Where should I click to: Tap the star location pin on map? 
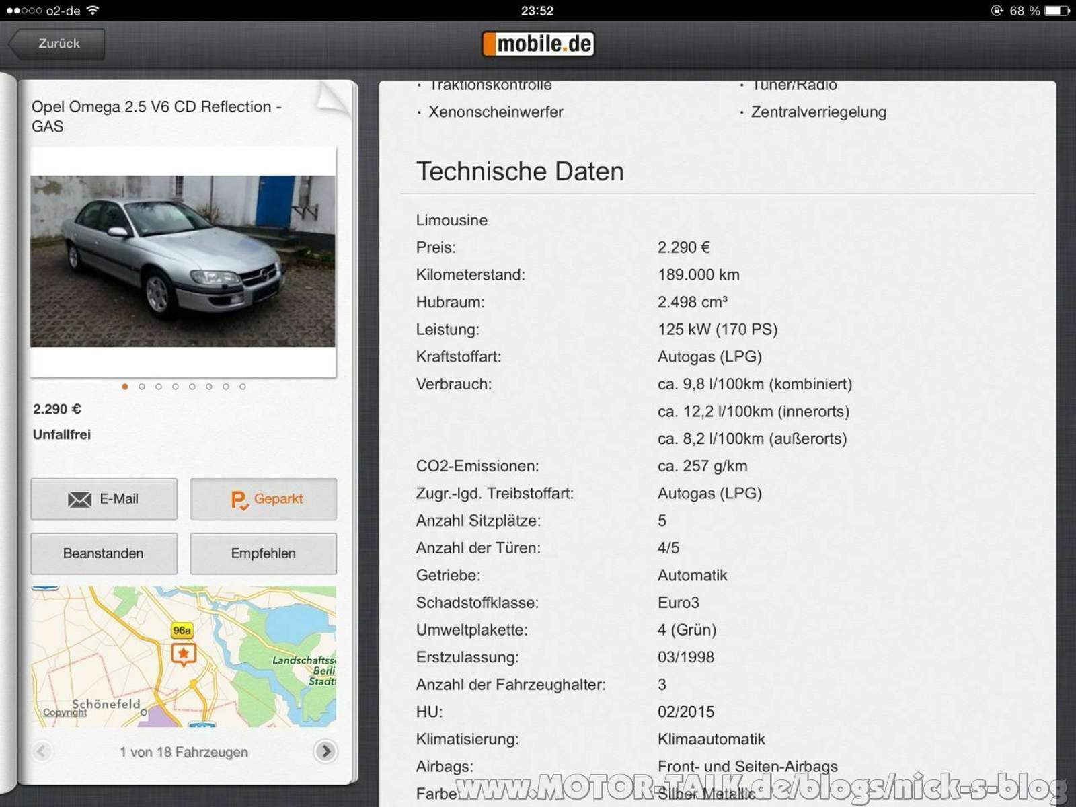pyautogui.click(x=184, y=654)
